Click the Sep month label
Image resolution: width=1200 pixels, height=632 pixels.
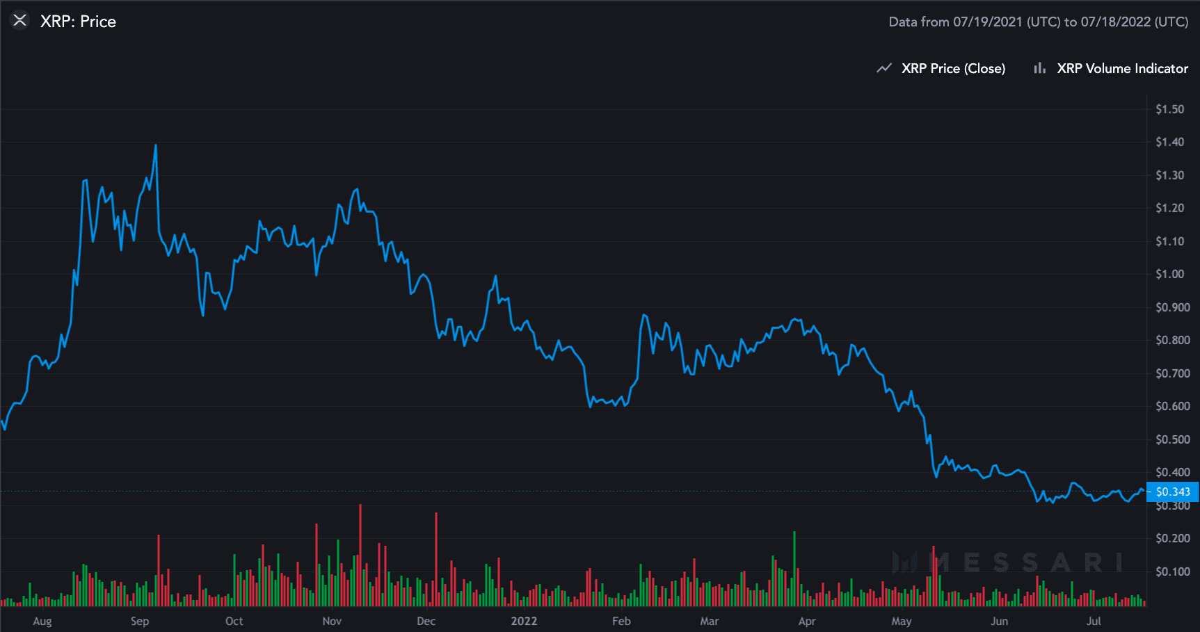(140, 621)
